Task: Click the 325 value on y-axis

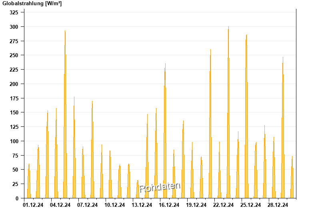Action: [x=14, y=12]
